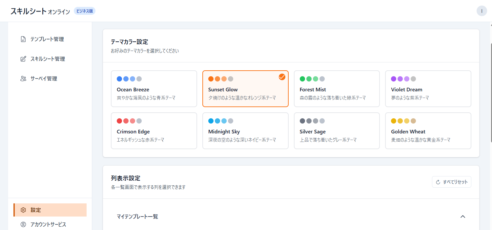Select the Ocean Breeze theme

coord(154,89)
